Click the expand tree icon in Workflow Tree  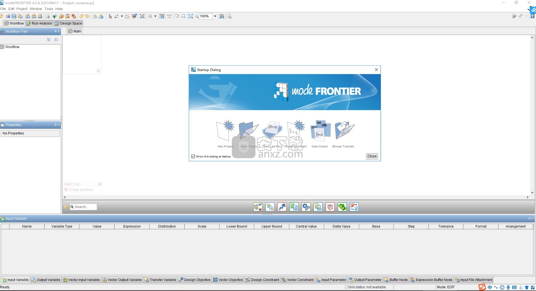point(49,39)
